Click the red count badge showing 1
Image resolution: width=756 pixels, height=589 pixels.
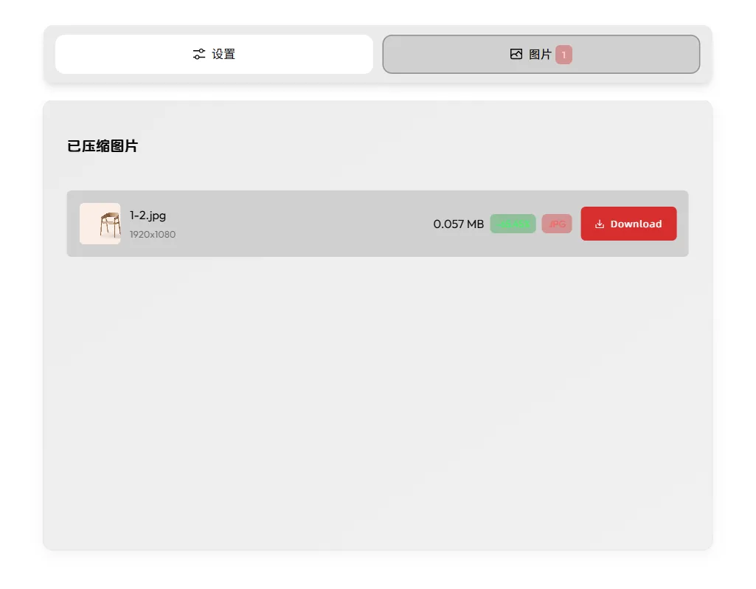tap(563, 55)
